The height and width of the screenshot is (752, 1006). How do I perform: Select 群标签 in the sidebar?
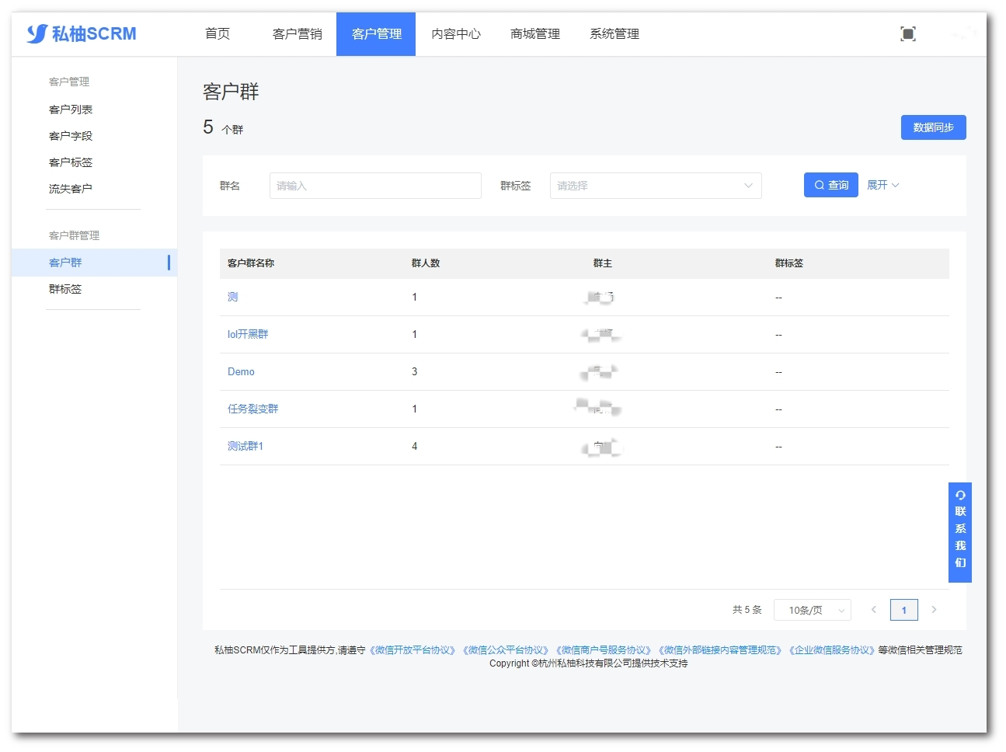pos(65,289)
